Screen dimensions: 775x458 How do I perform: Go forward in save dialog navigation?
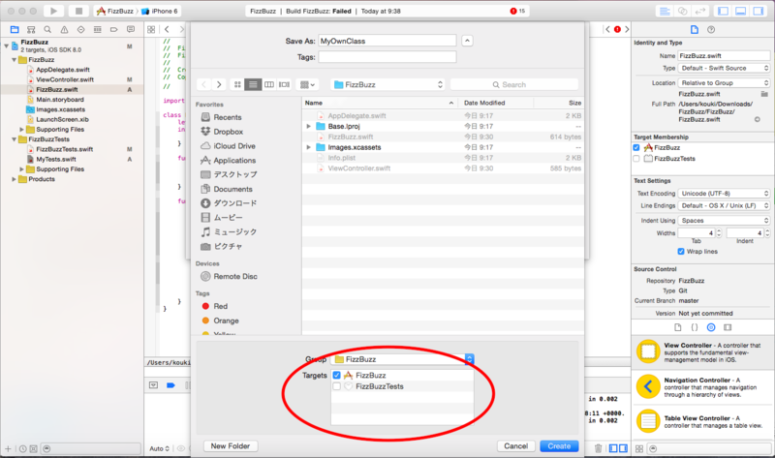coord(219,84)
